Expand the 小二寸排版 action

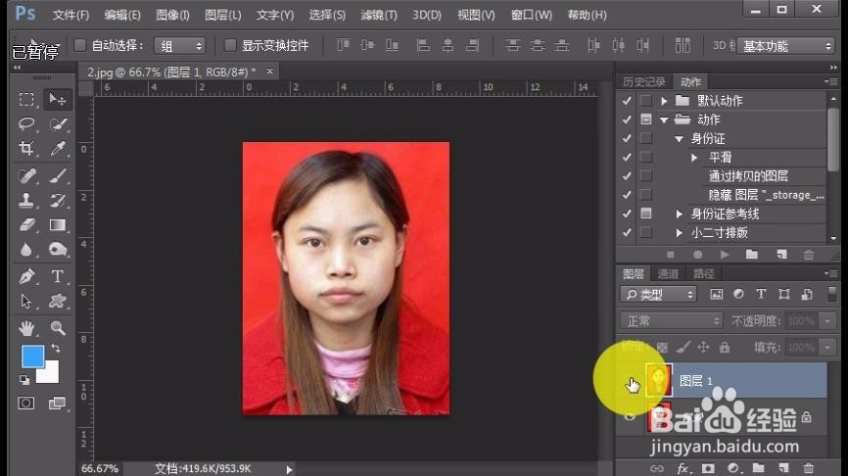pos(680,232)
